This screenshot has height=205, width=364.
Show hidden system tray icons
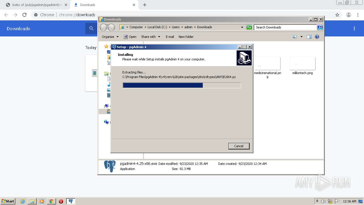click(x=317, y=201)
